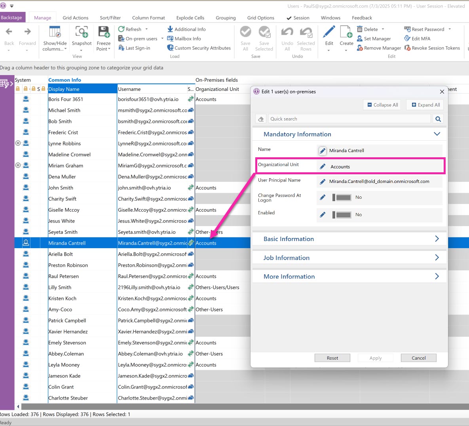Click pencil icon next to Organizational Unit

(x=323, y=167)
